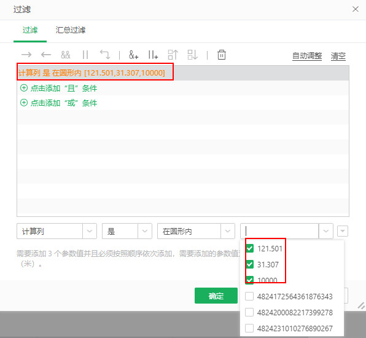Collapse the parameter values dropdown arrow

tap(326, 231)
